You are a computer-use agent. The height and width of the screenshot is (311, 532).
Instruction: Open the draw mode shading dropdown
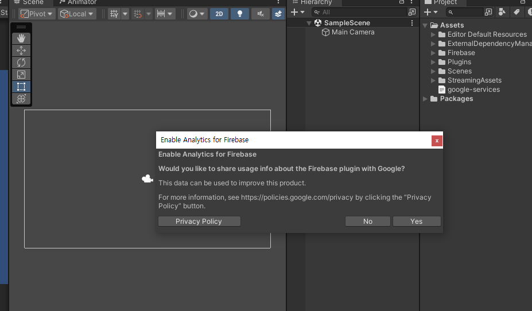[x=197, y=14]
